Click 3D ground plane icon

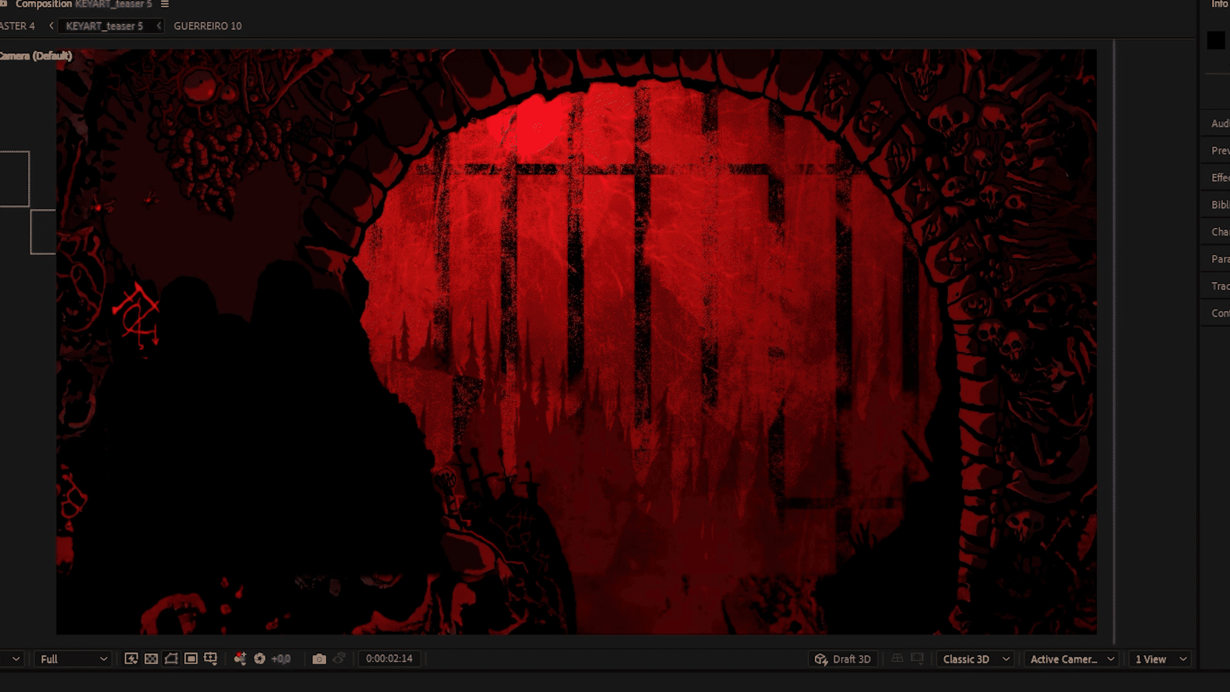click(x=898, y=659)
